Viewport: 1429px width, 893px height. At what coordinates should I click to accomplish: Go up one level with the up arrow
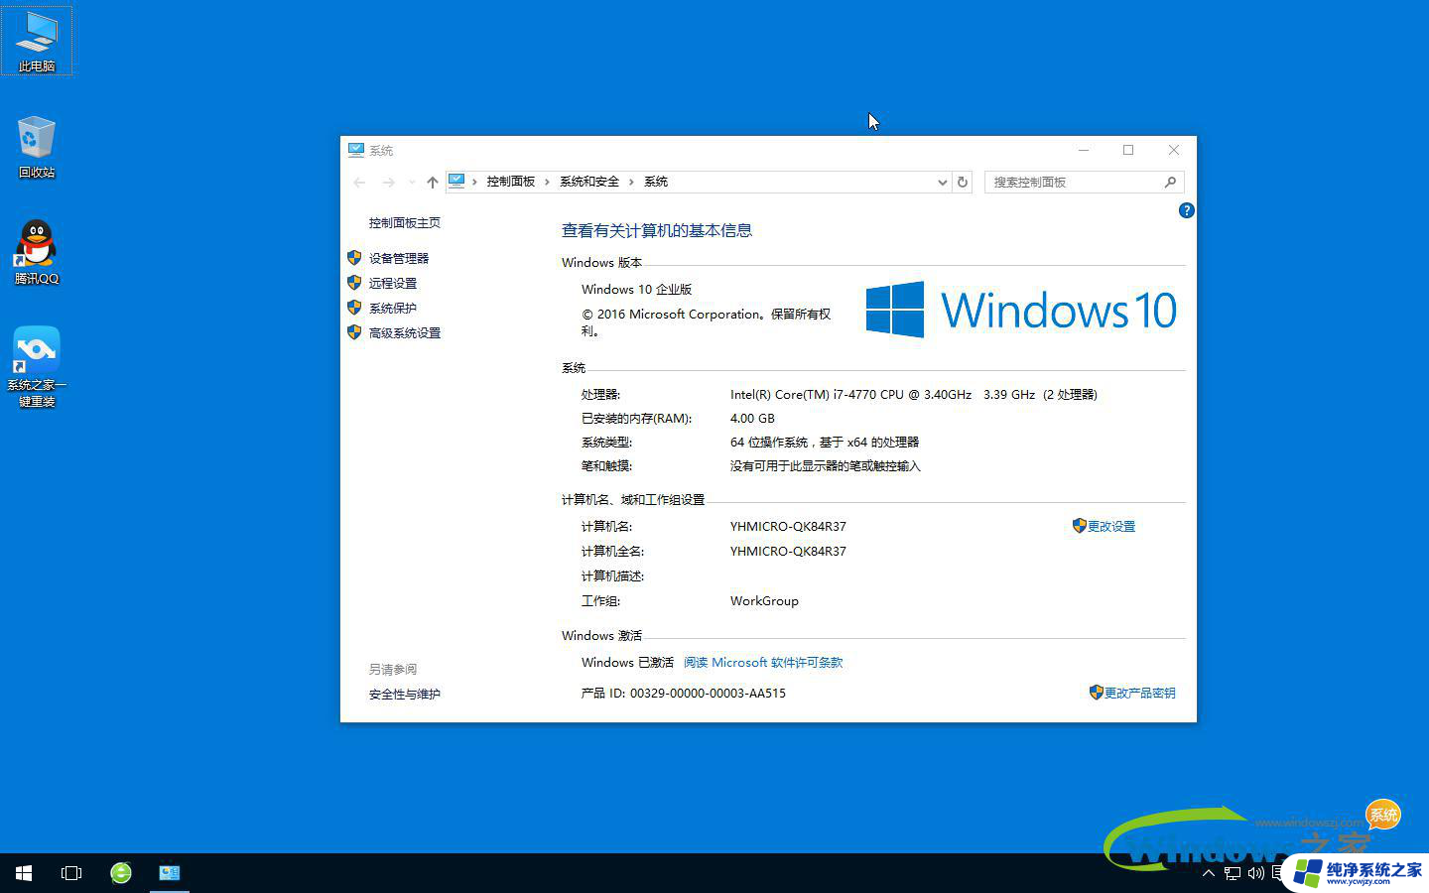coord(433,182)
